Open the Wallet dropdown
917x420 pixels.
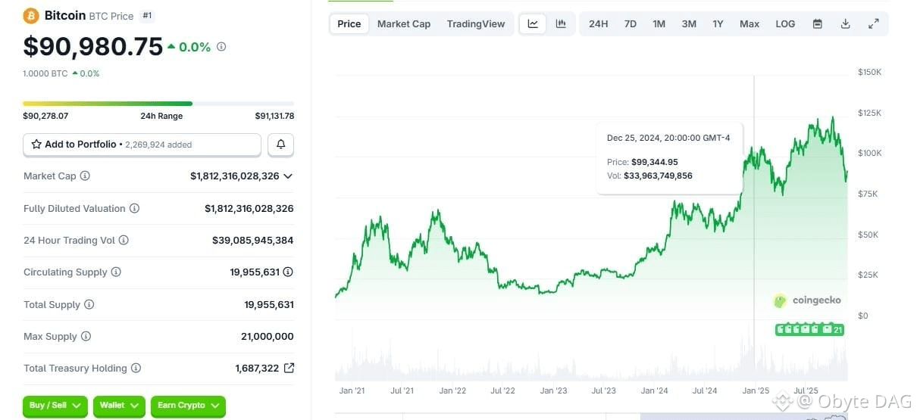point(119,406)
